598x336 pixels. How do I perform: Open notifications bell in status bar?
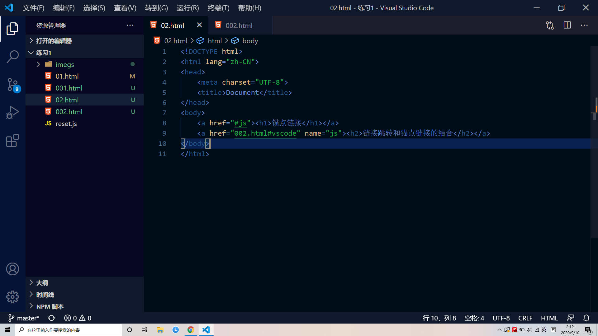click(586, 318)
